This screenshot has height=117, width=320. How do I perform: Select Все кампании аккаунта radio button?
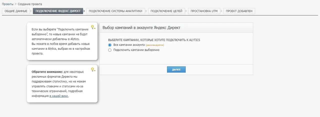click(110, 45)
